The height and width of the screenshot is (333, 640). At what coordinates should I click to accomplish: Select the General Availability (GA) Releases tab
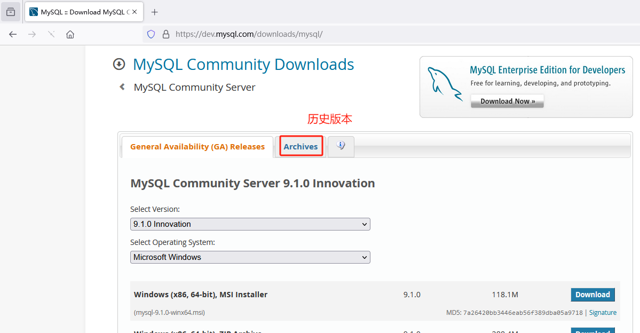click(x=197, y=146)
